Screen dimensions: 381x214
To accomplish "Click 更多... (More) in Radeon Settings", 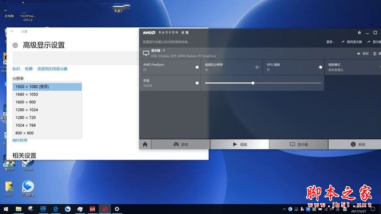I will click(330, 42).
